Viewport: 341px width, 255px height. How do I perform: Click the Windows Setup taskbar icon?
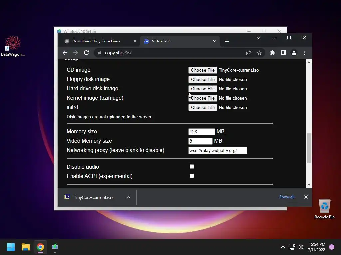(x=55, y=247)
